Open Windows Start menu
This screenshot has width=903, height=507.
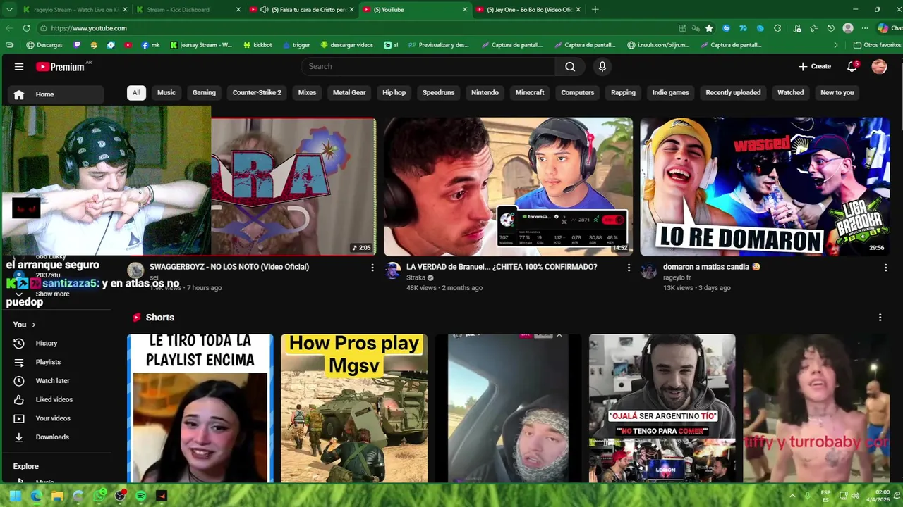[x=16, y=496]
